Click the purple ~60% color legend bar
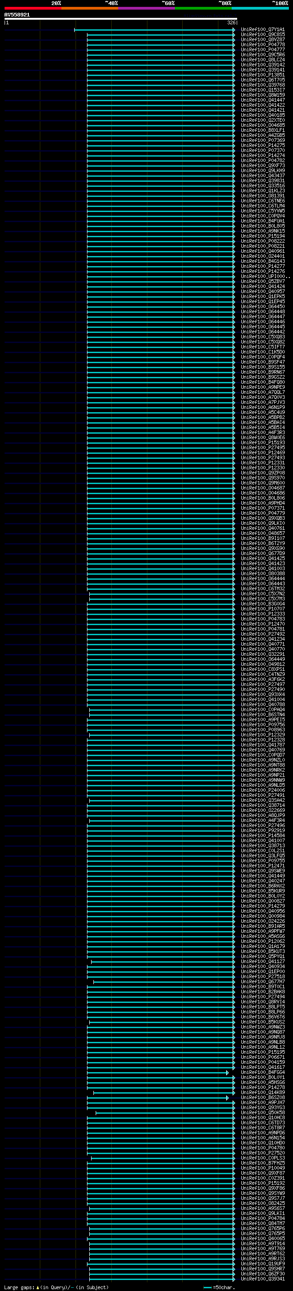 tap(147, 8)
